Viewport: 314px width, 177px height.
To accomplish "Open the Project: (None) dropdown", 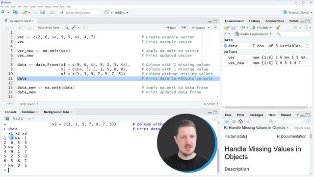I will click(x=298, y=12).
